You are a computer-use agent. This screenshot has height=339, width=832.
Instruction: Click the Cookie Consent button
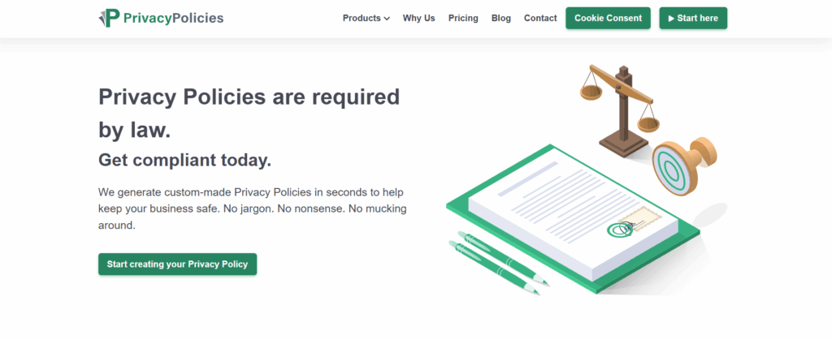[608, 18]
